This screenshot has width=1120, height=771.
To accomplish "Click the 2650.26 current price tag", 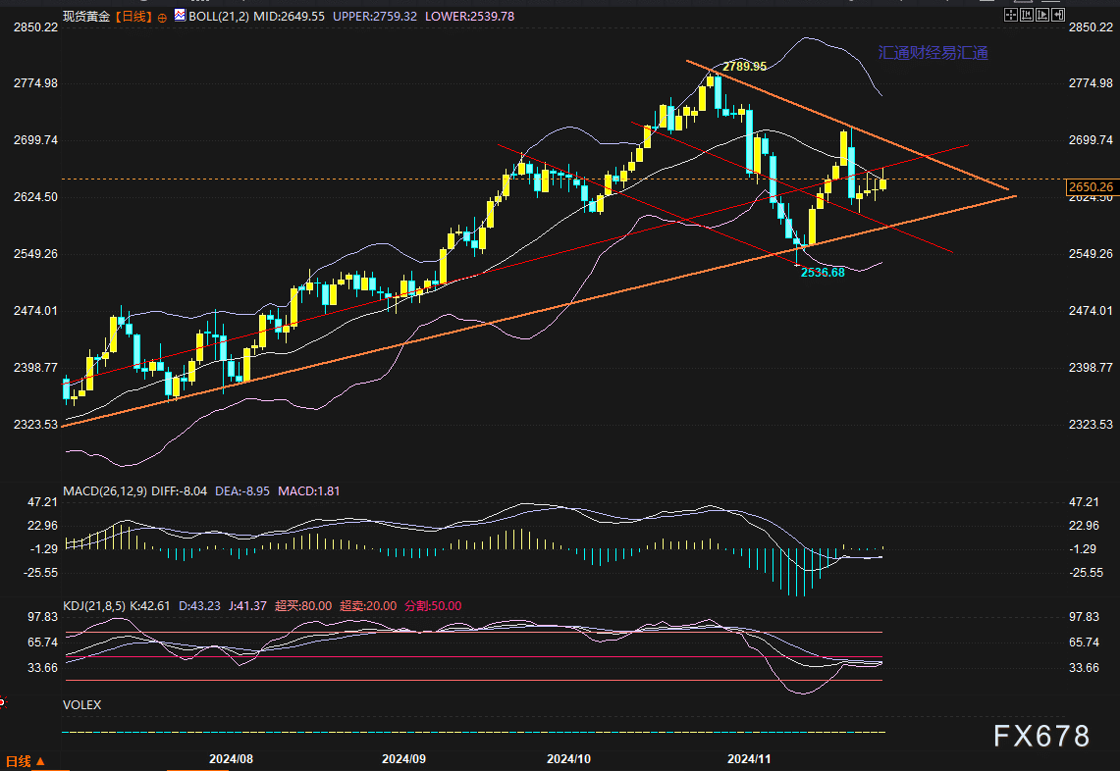I will pos(1091,187).
